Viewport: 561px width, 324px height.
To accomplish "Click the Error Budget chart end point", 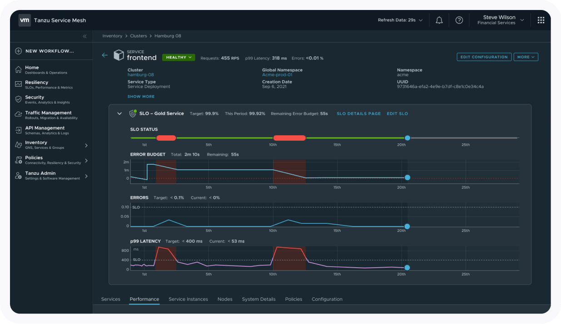I will click(407, 177).
